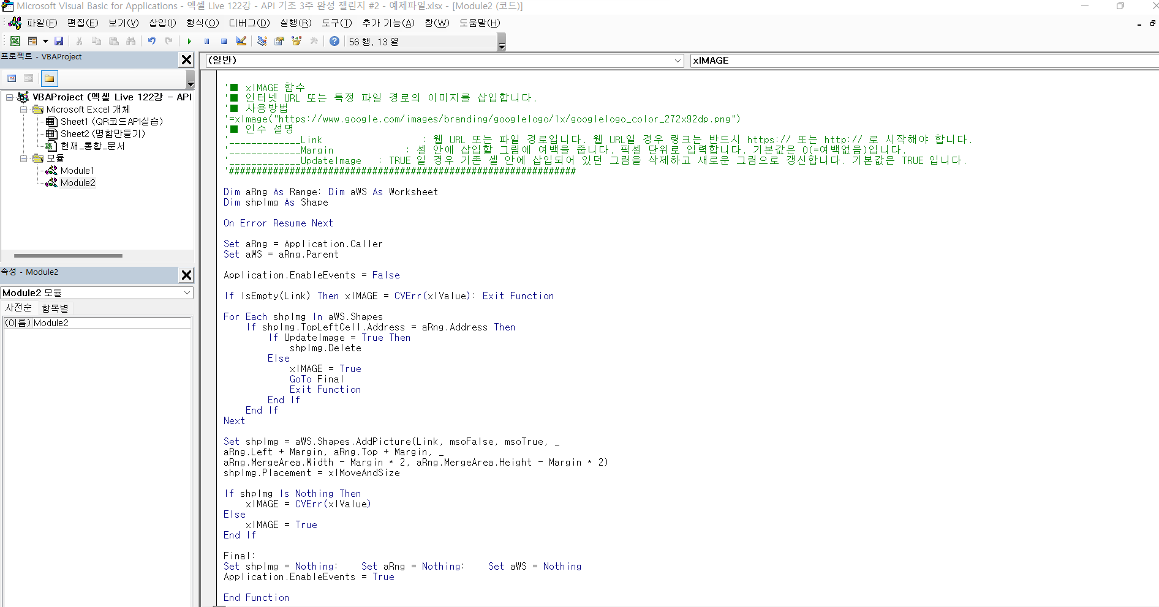Click the Project pane horizontal scrollbar
The height and width of the screenshot is (607, 1159).
[68, 256]
